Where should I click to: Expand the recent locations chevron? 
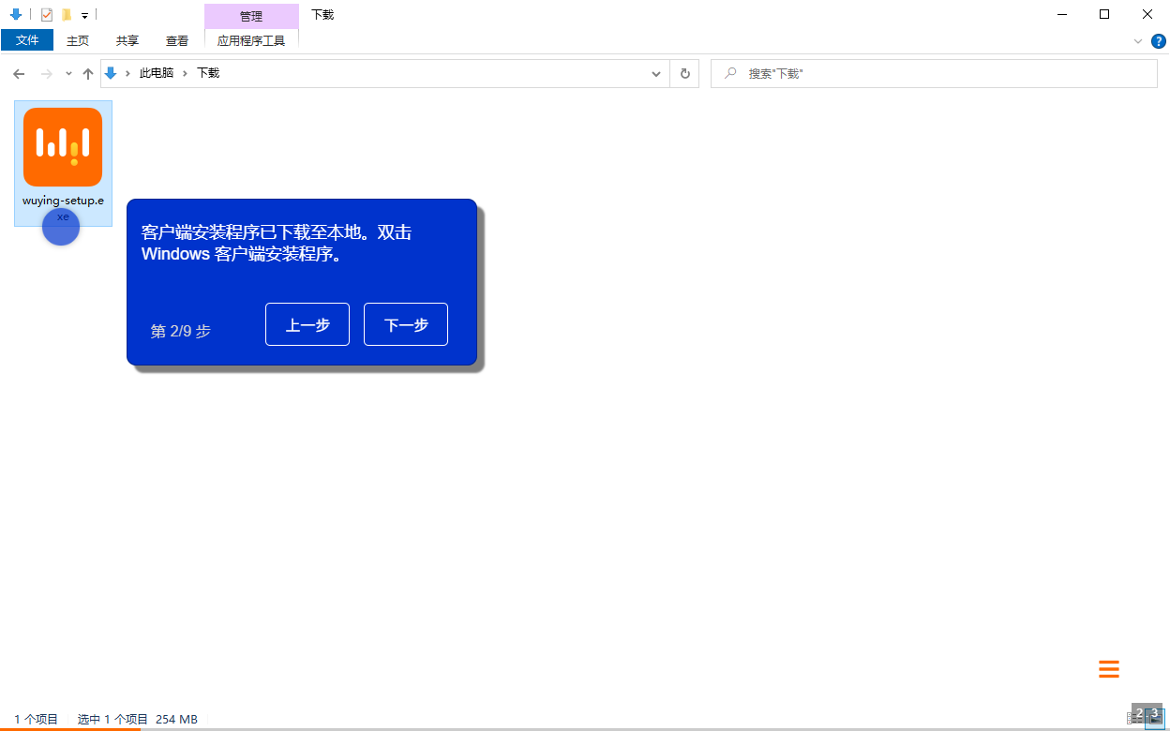click(67, 73)
